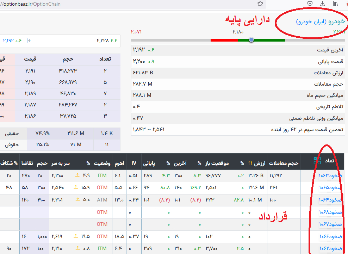This screenshot has height=254, width=348.
Task: Click the arrow icon beside ۲٬۱۹۲ in the quote bar
Action: [29, 41]
